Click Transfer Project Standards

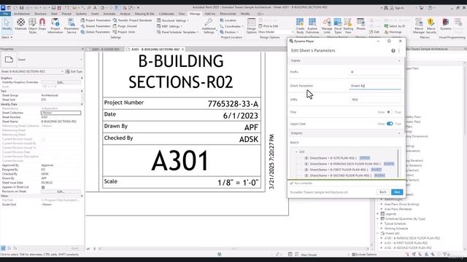[132, 20]
